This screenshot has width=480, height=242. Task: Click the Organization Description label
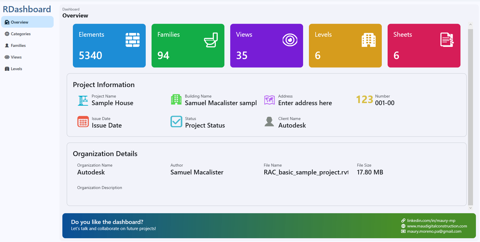click(99, 188)
